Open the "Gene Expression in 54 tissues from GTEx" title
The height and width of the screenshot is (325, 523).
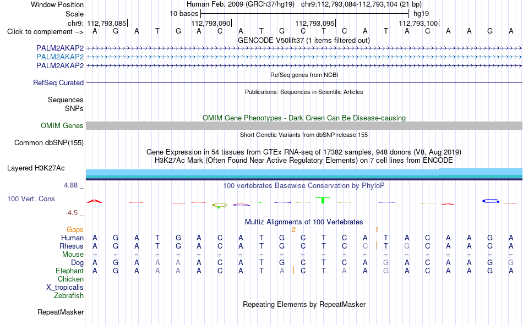pyautogui.click(x=304, y=152)
